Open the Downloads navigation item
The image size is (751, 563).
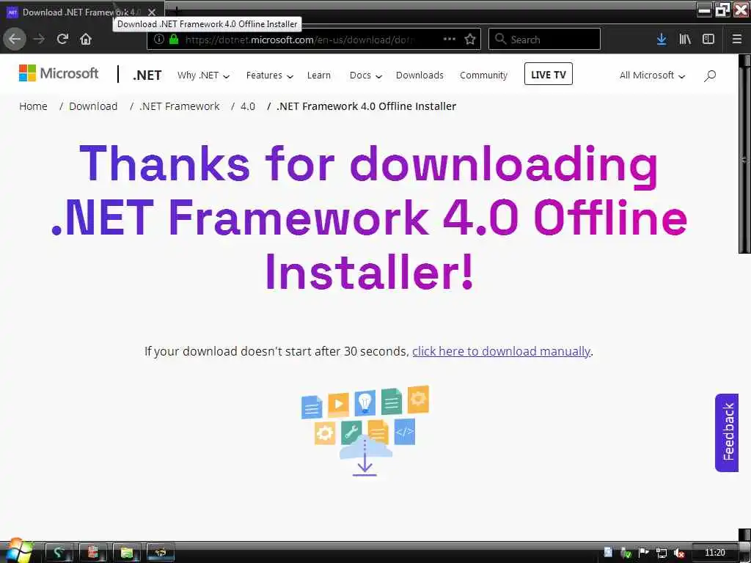pos(420,76)
